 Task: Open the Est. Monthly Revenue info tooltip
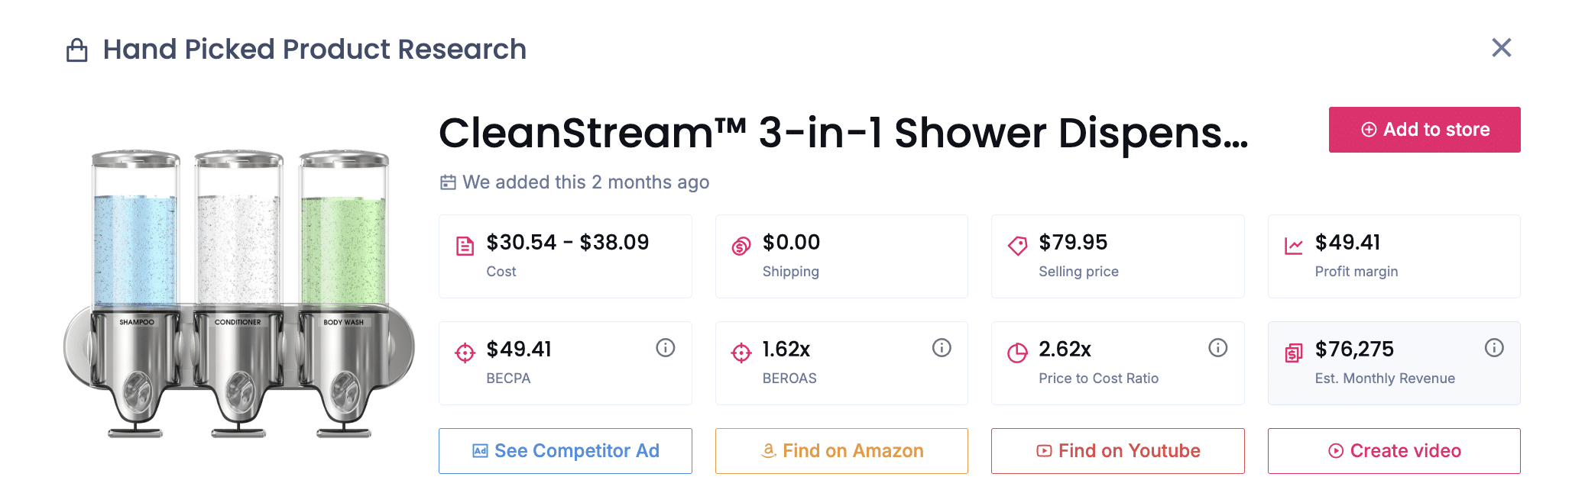[1496, 347]
